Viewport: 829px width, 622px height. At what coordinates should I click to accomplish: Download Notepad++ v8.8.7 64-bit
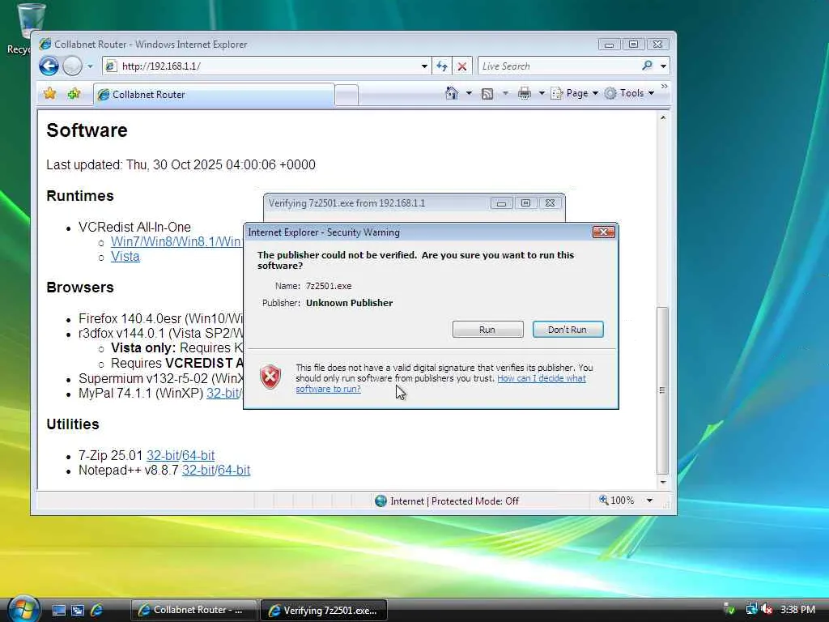(x=234, y=471)
